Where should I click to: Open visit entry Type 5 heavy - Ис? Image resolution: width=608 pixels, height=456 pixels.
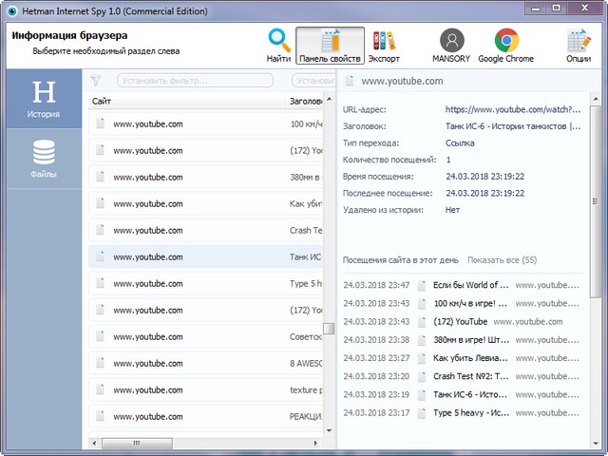[x=471, y=412]
